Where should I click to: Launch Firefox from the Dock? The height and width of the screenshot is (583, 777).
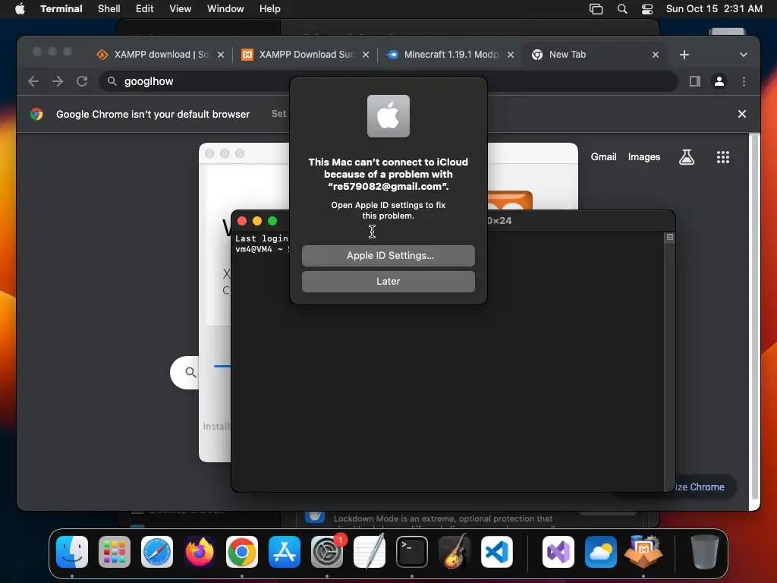point(200,552)
